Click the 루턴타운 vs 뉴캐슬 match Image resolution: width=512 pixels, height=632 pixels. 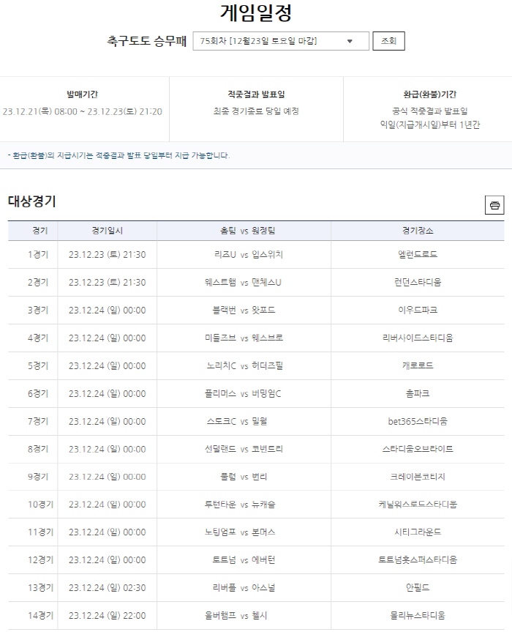(x=240, y=505)
